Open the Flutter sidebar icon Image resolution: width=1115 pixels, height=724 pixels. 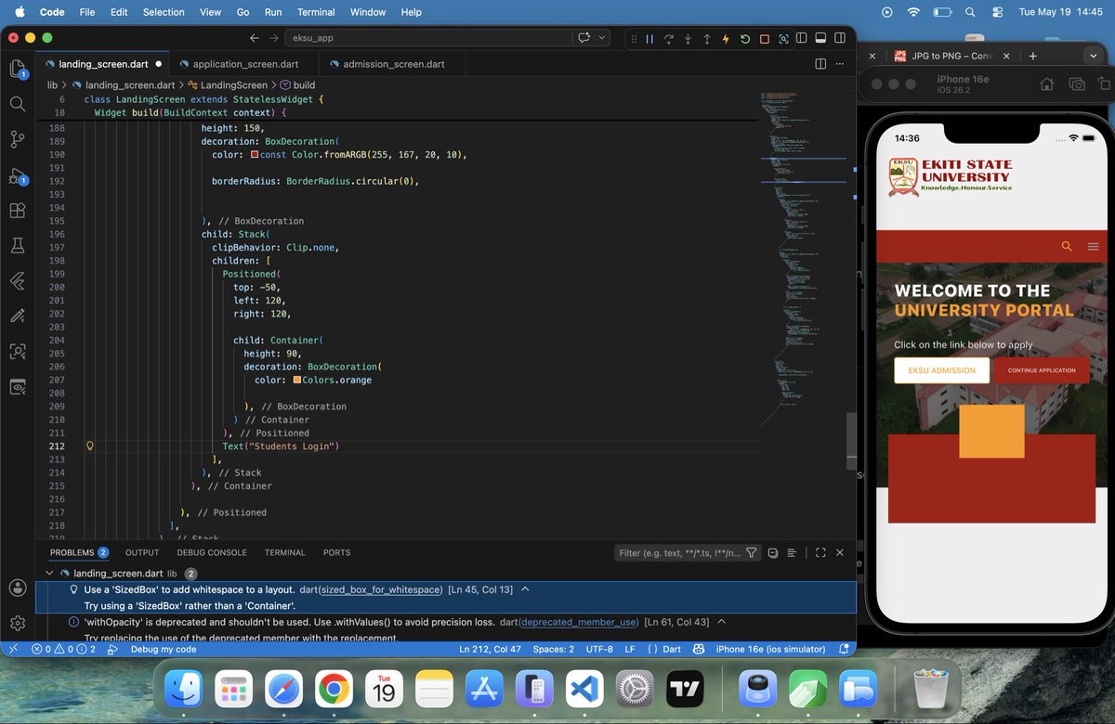click(x=18, y=280)
